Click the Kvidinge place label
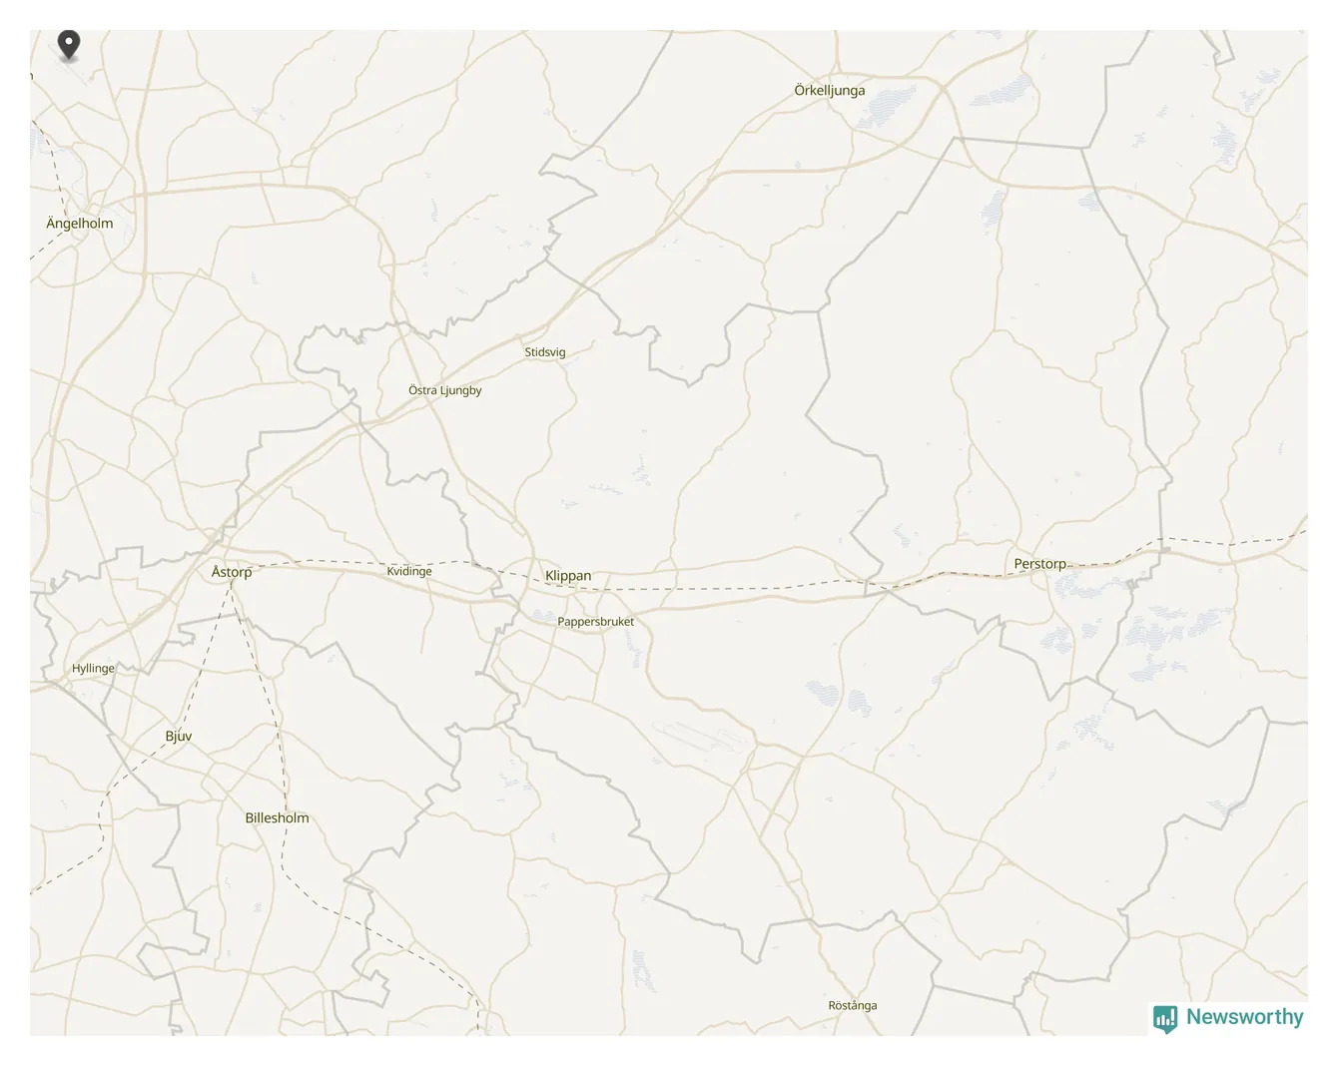This screenshot has width=1338, height=1066. click(x=409, y=571)
